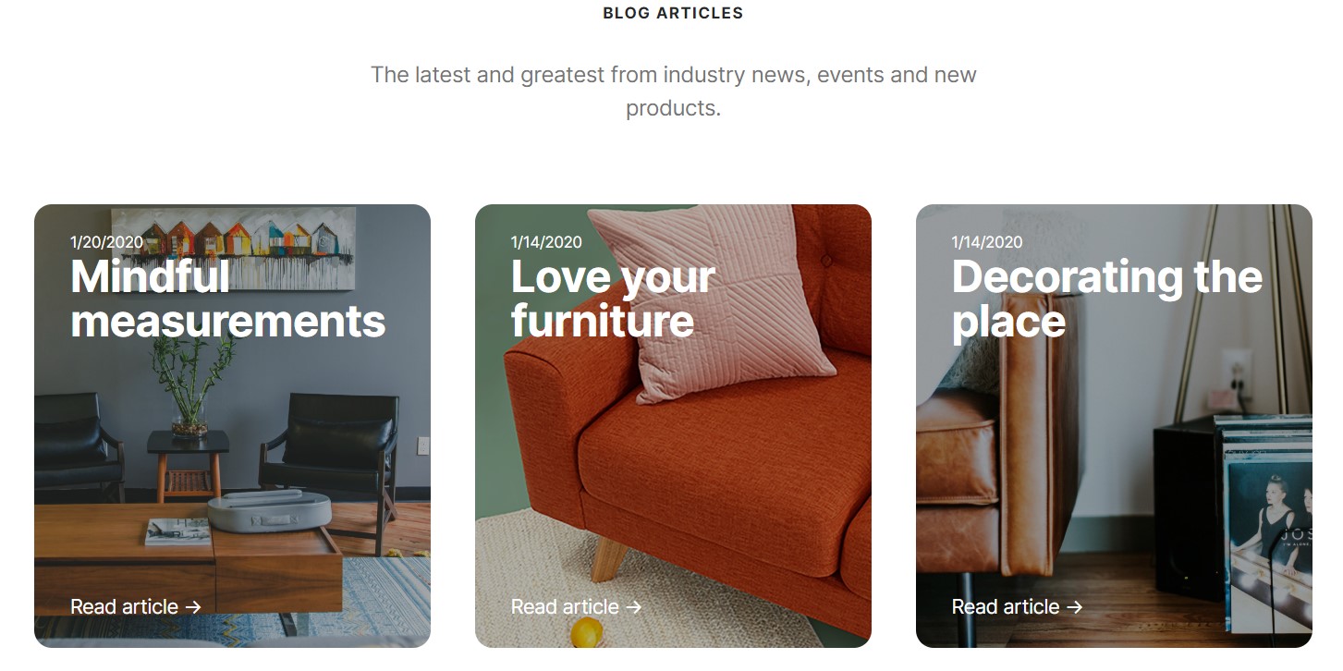Select the Love your furniture headline

tap(613, 299)
